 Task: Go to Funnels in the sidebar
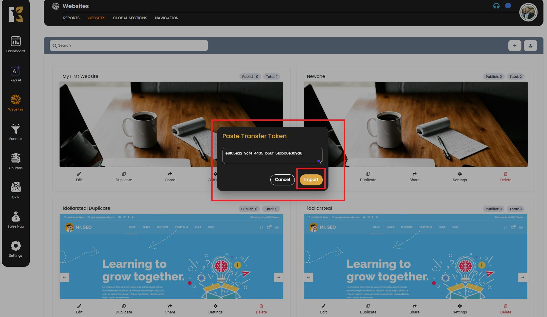pyautogui.click(x=15, y=132)
